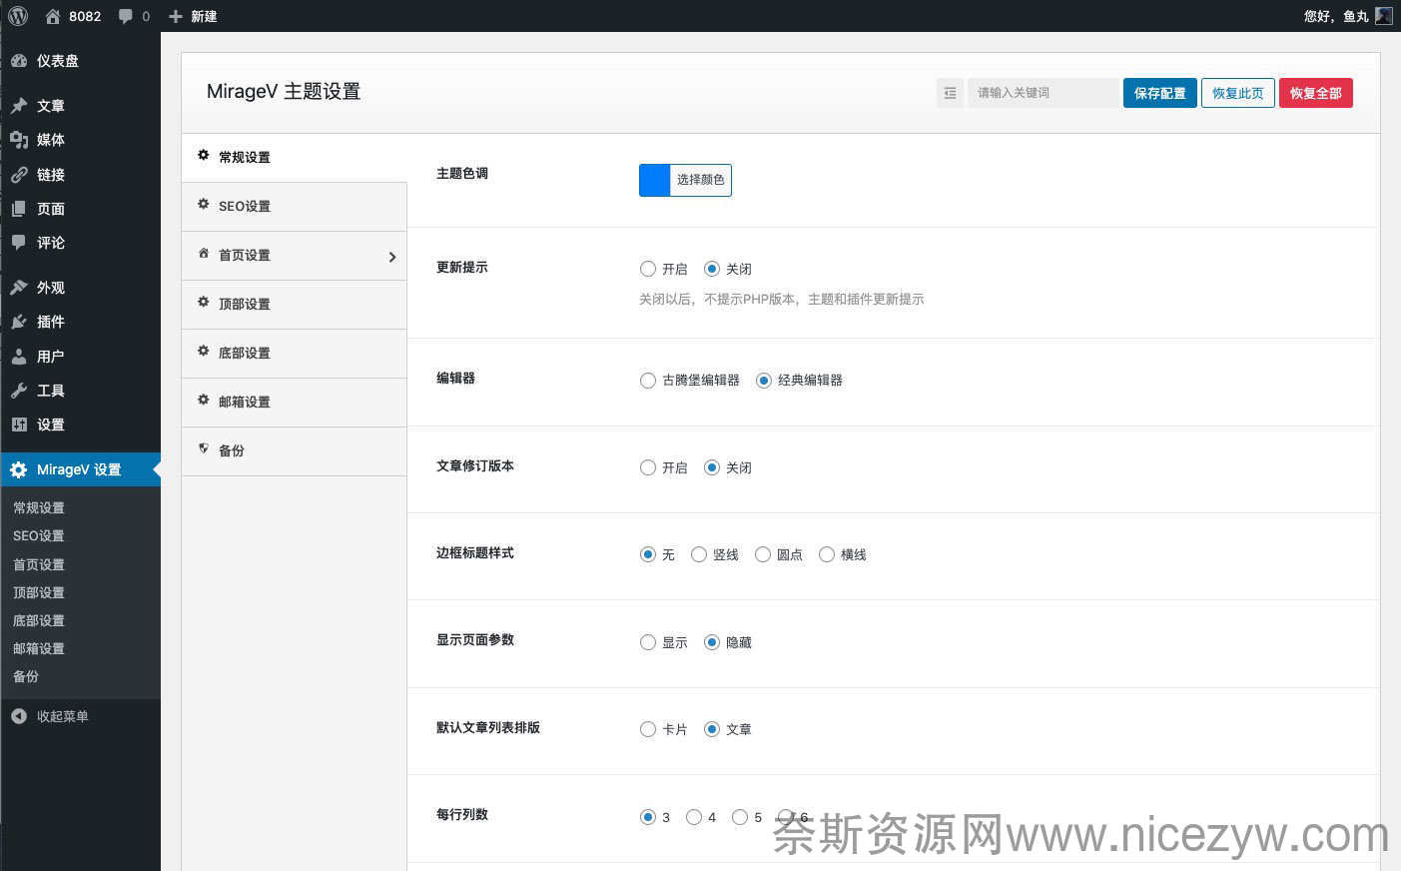1401x871 pixels.
Task: Click the gear icon next to 邮箱设置 tab
Action: tap(203, 401)
